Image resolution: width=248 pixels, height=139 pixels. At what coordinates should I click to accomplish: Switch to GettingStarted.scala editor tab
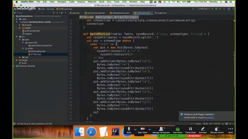(x=120, y=13)
